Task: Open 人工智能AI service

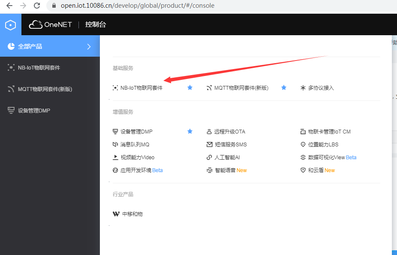Action: pos(227,158)
